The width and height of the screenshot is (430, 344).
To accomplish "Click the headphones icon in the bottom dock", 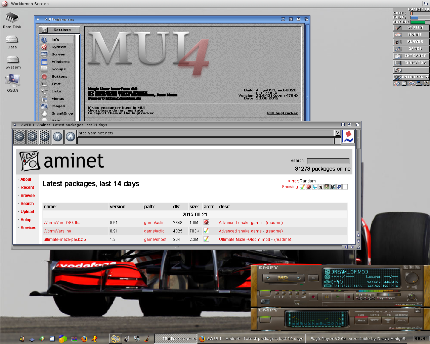I will [127, 339].
